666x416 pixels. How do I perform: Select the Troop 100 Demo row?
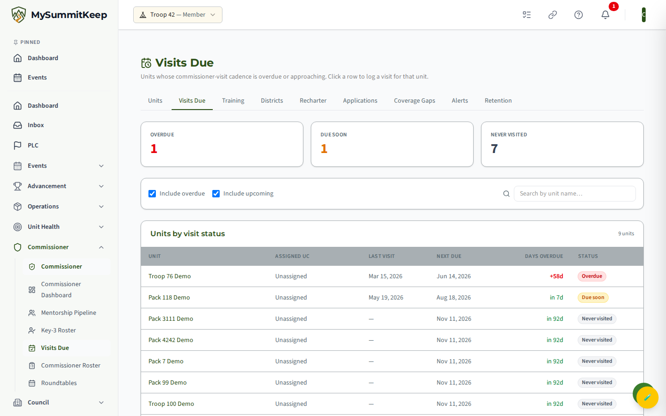tap(392, 404)
